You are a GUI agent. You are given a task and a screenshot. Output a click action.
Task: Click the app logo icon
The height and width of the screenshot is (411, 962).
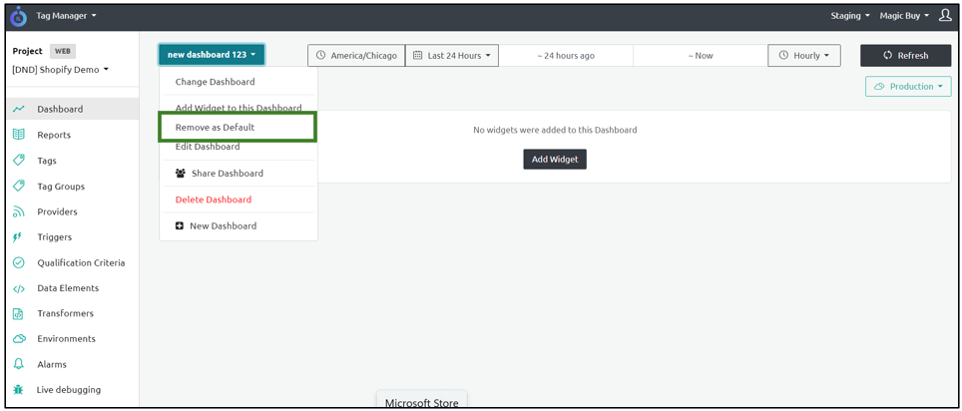(x=18, y=16)
